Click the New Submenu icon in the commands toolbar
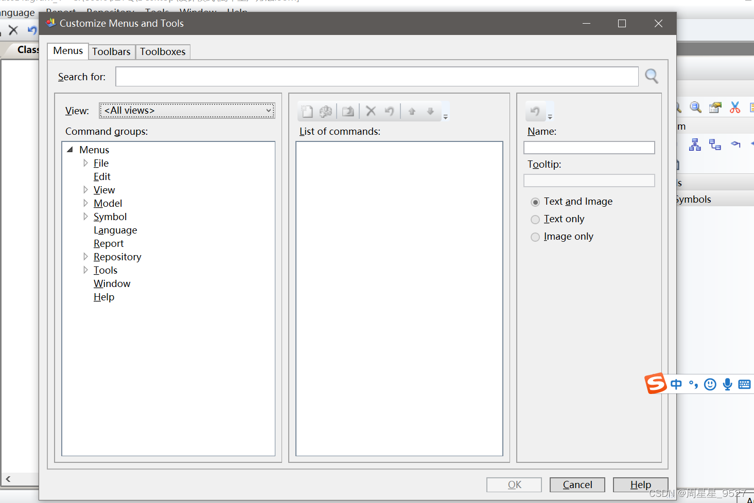 pos(348,111)
